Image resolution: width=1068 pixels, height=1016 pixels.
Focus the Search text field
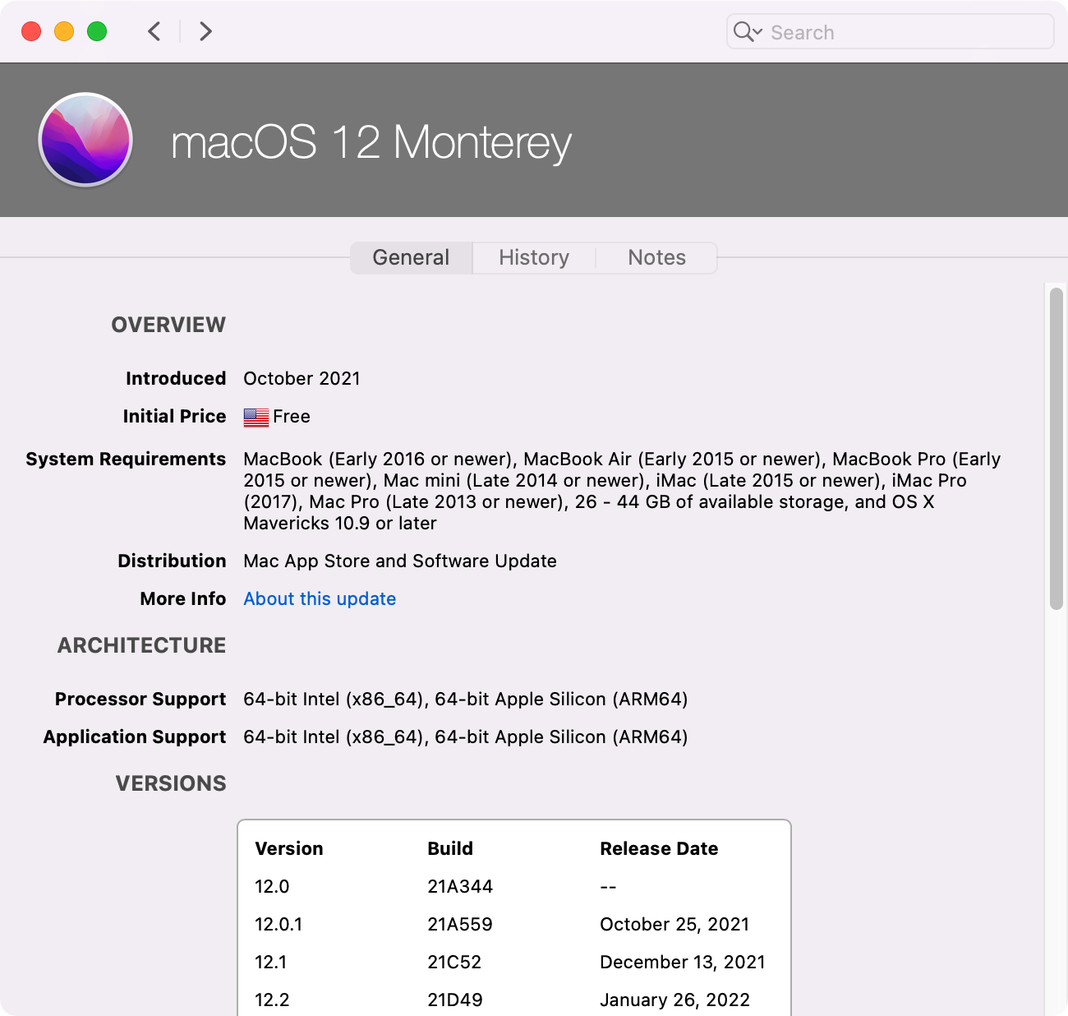(904, 32)
